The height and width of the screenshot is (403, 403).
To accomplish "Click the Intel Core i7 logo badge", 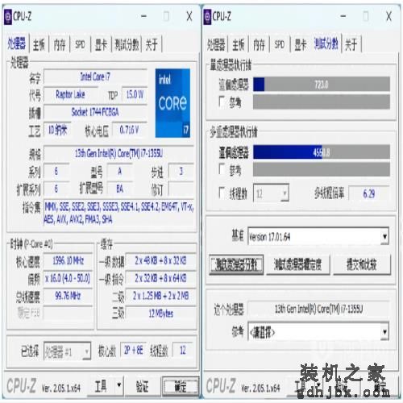I will point(172,103).
